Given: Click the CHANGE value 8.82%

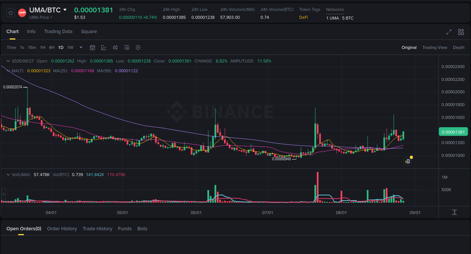Looking at the screenshot, I should click(222, 61).
